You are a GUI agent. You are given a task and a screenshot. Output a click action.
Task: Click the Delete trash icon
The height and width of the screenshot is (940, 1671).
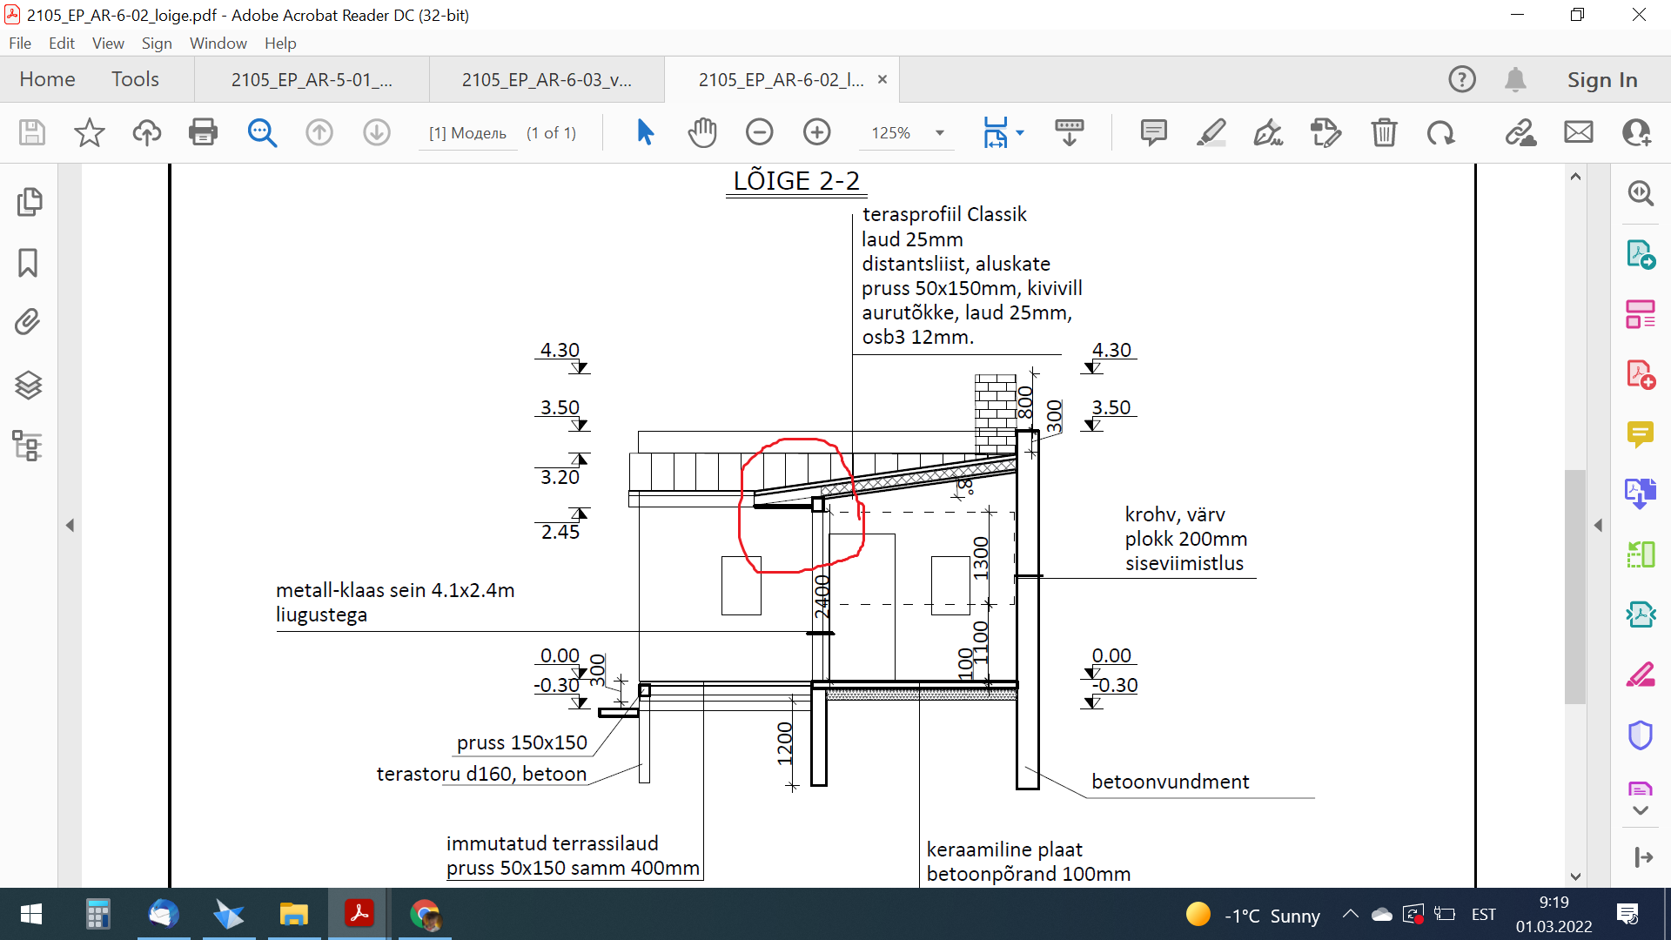tap(1384, 132)
